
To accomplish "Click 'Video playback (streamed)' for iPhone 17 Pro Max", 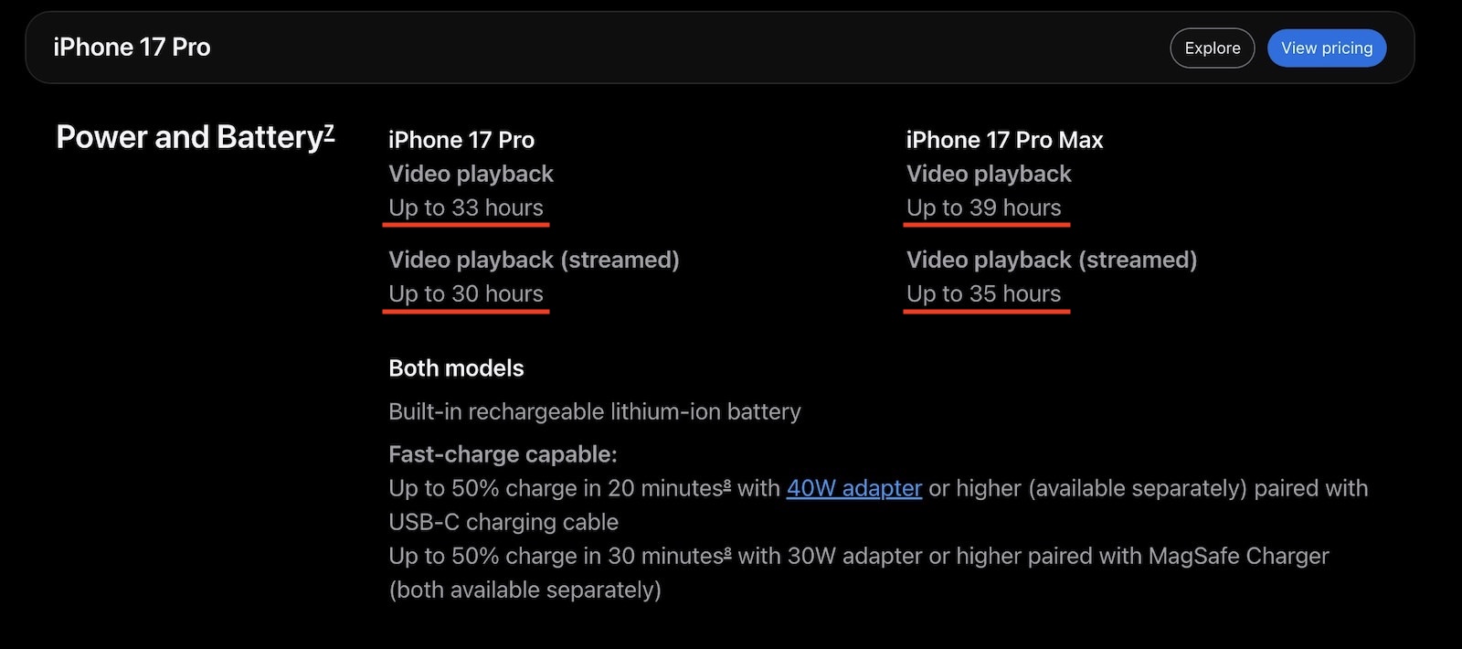I will click(1051, 260).
